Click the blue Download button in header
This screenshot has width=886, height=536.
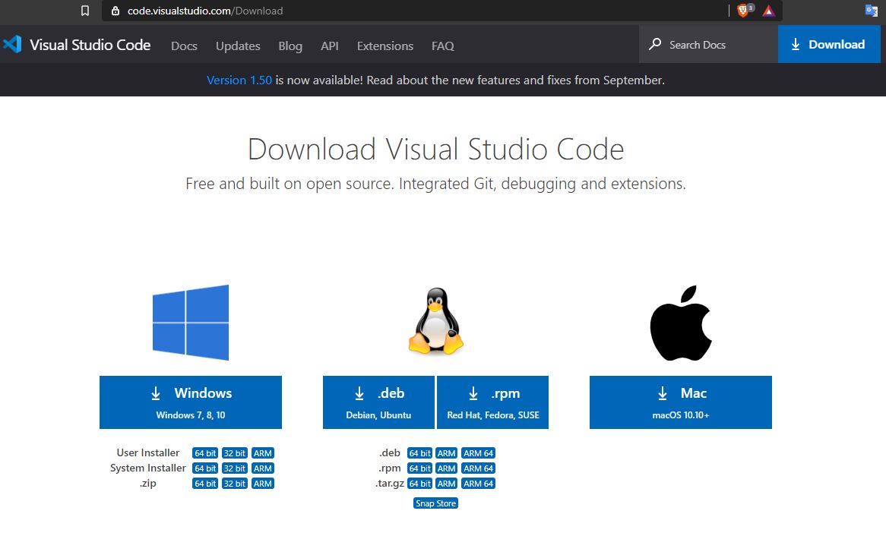tap(829, 44)
